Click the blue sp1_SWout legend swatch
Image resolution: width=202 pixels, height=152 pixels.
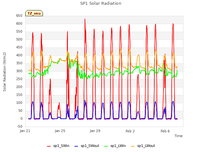pyautogui.click(x=76, y=146)
